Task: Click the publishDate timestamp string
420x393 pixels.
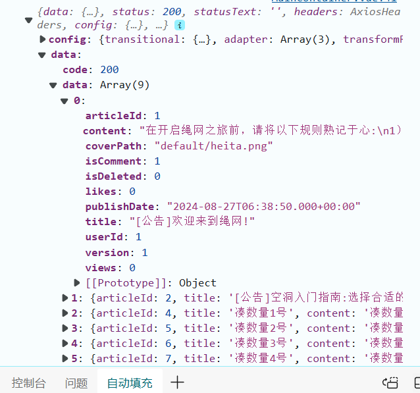Action: coord(263,207)
